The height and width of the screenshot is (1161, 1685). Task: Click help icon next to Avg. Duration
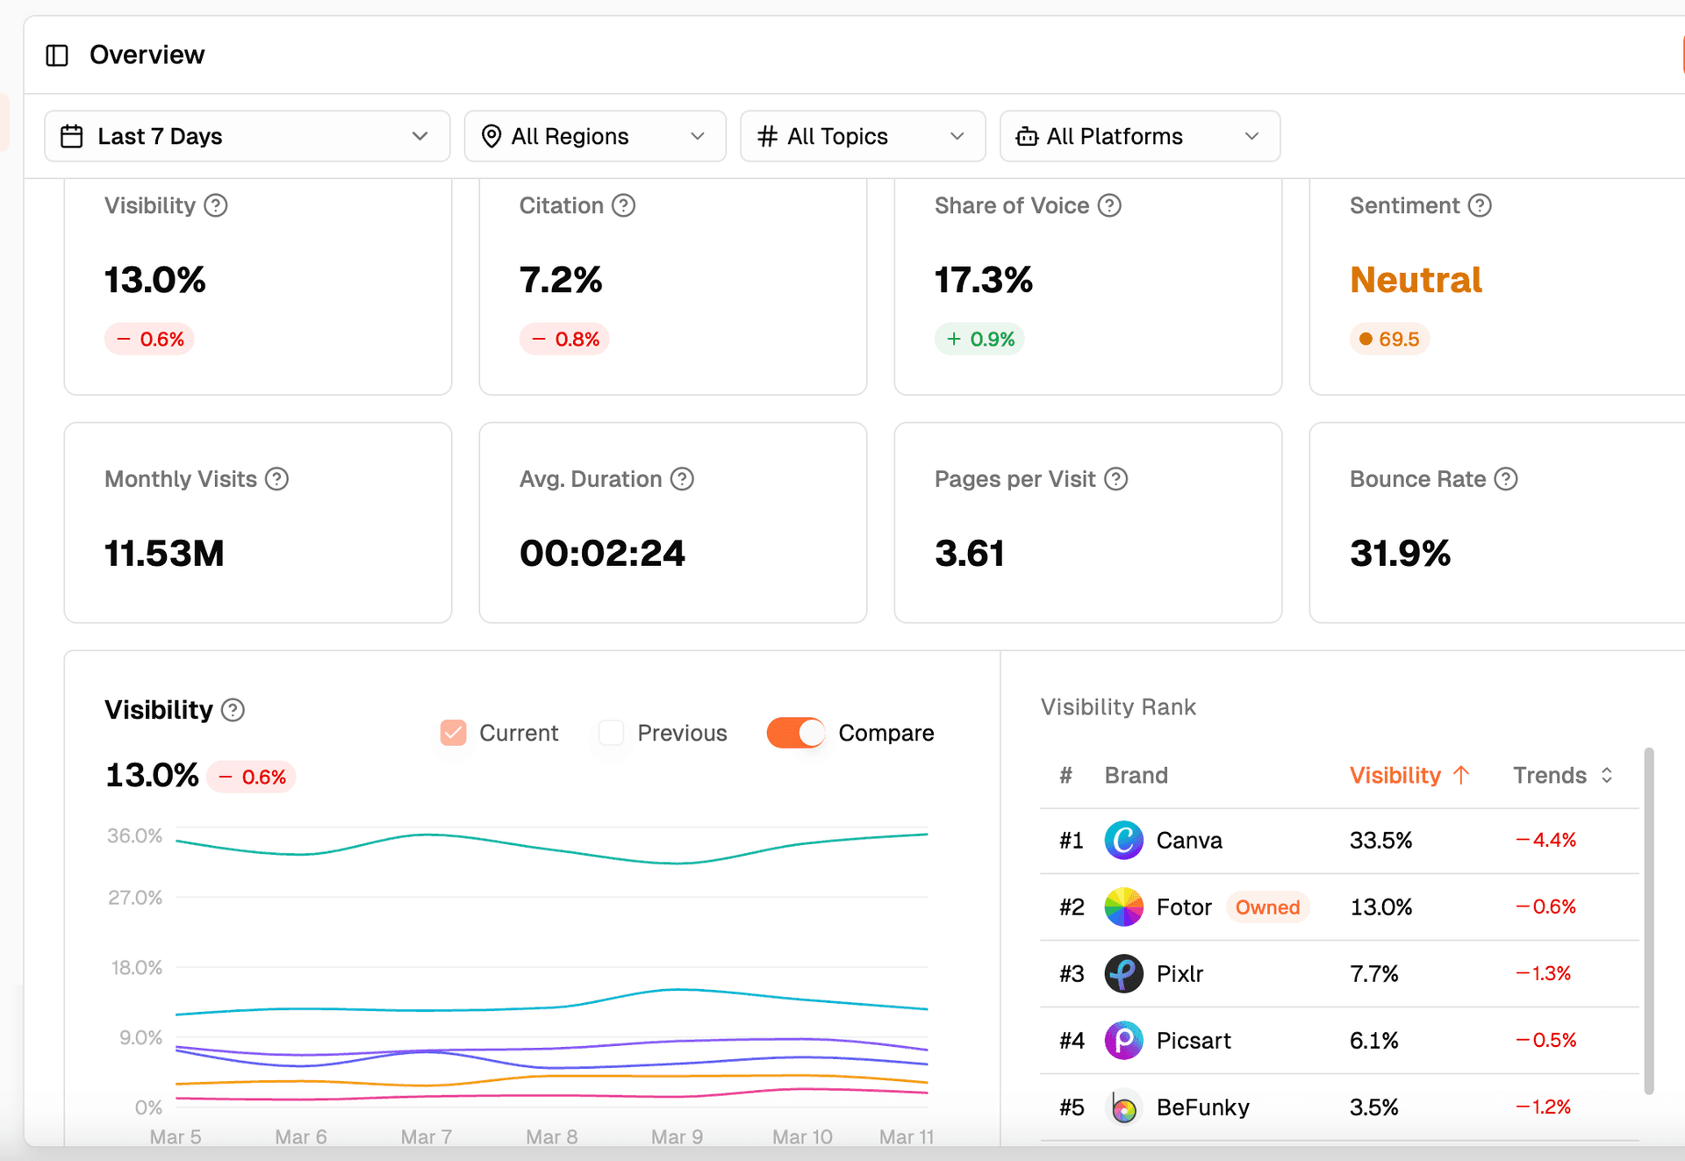click(x=682, y=479)
